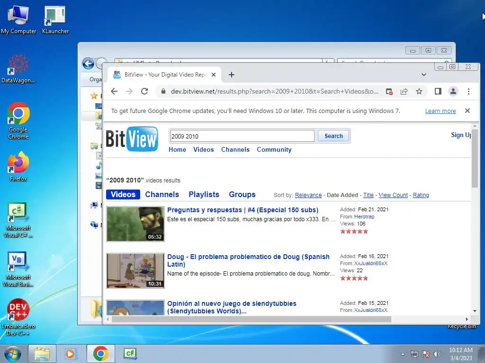
Task: Switch to Channels results tab
Action: (x=162, y=194)
